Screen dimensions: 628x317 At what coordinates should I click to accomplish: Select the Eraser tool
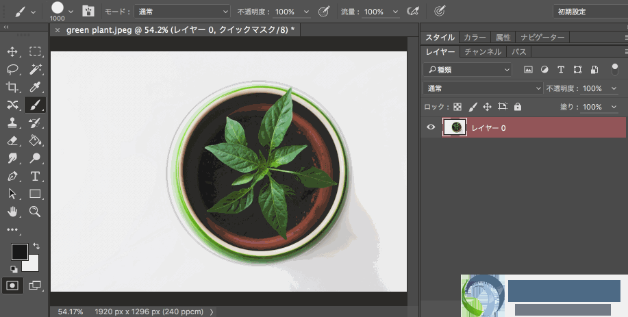(12, 140)
